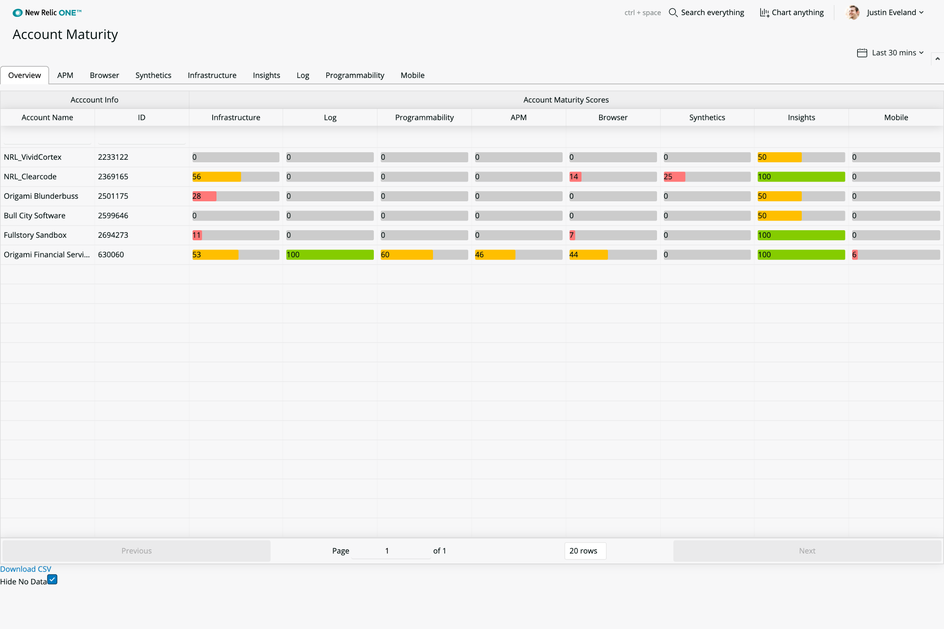
Task: Switch to the Programmability tab
Action: pos(355,75)
